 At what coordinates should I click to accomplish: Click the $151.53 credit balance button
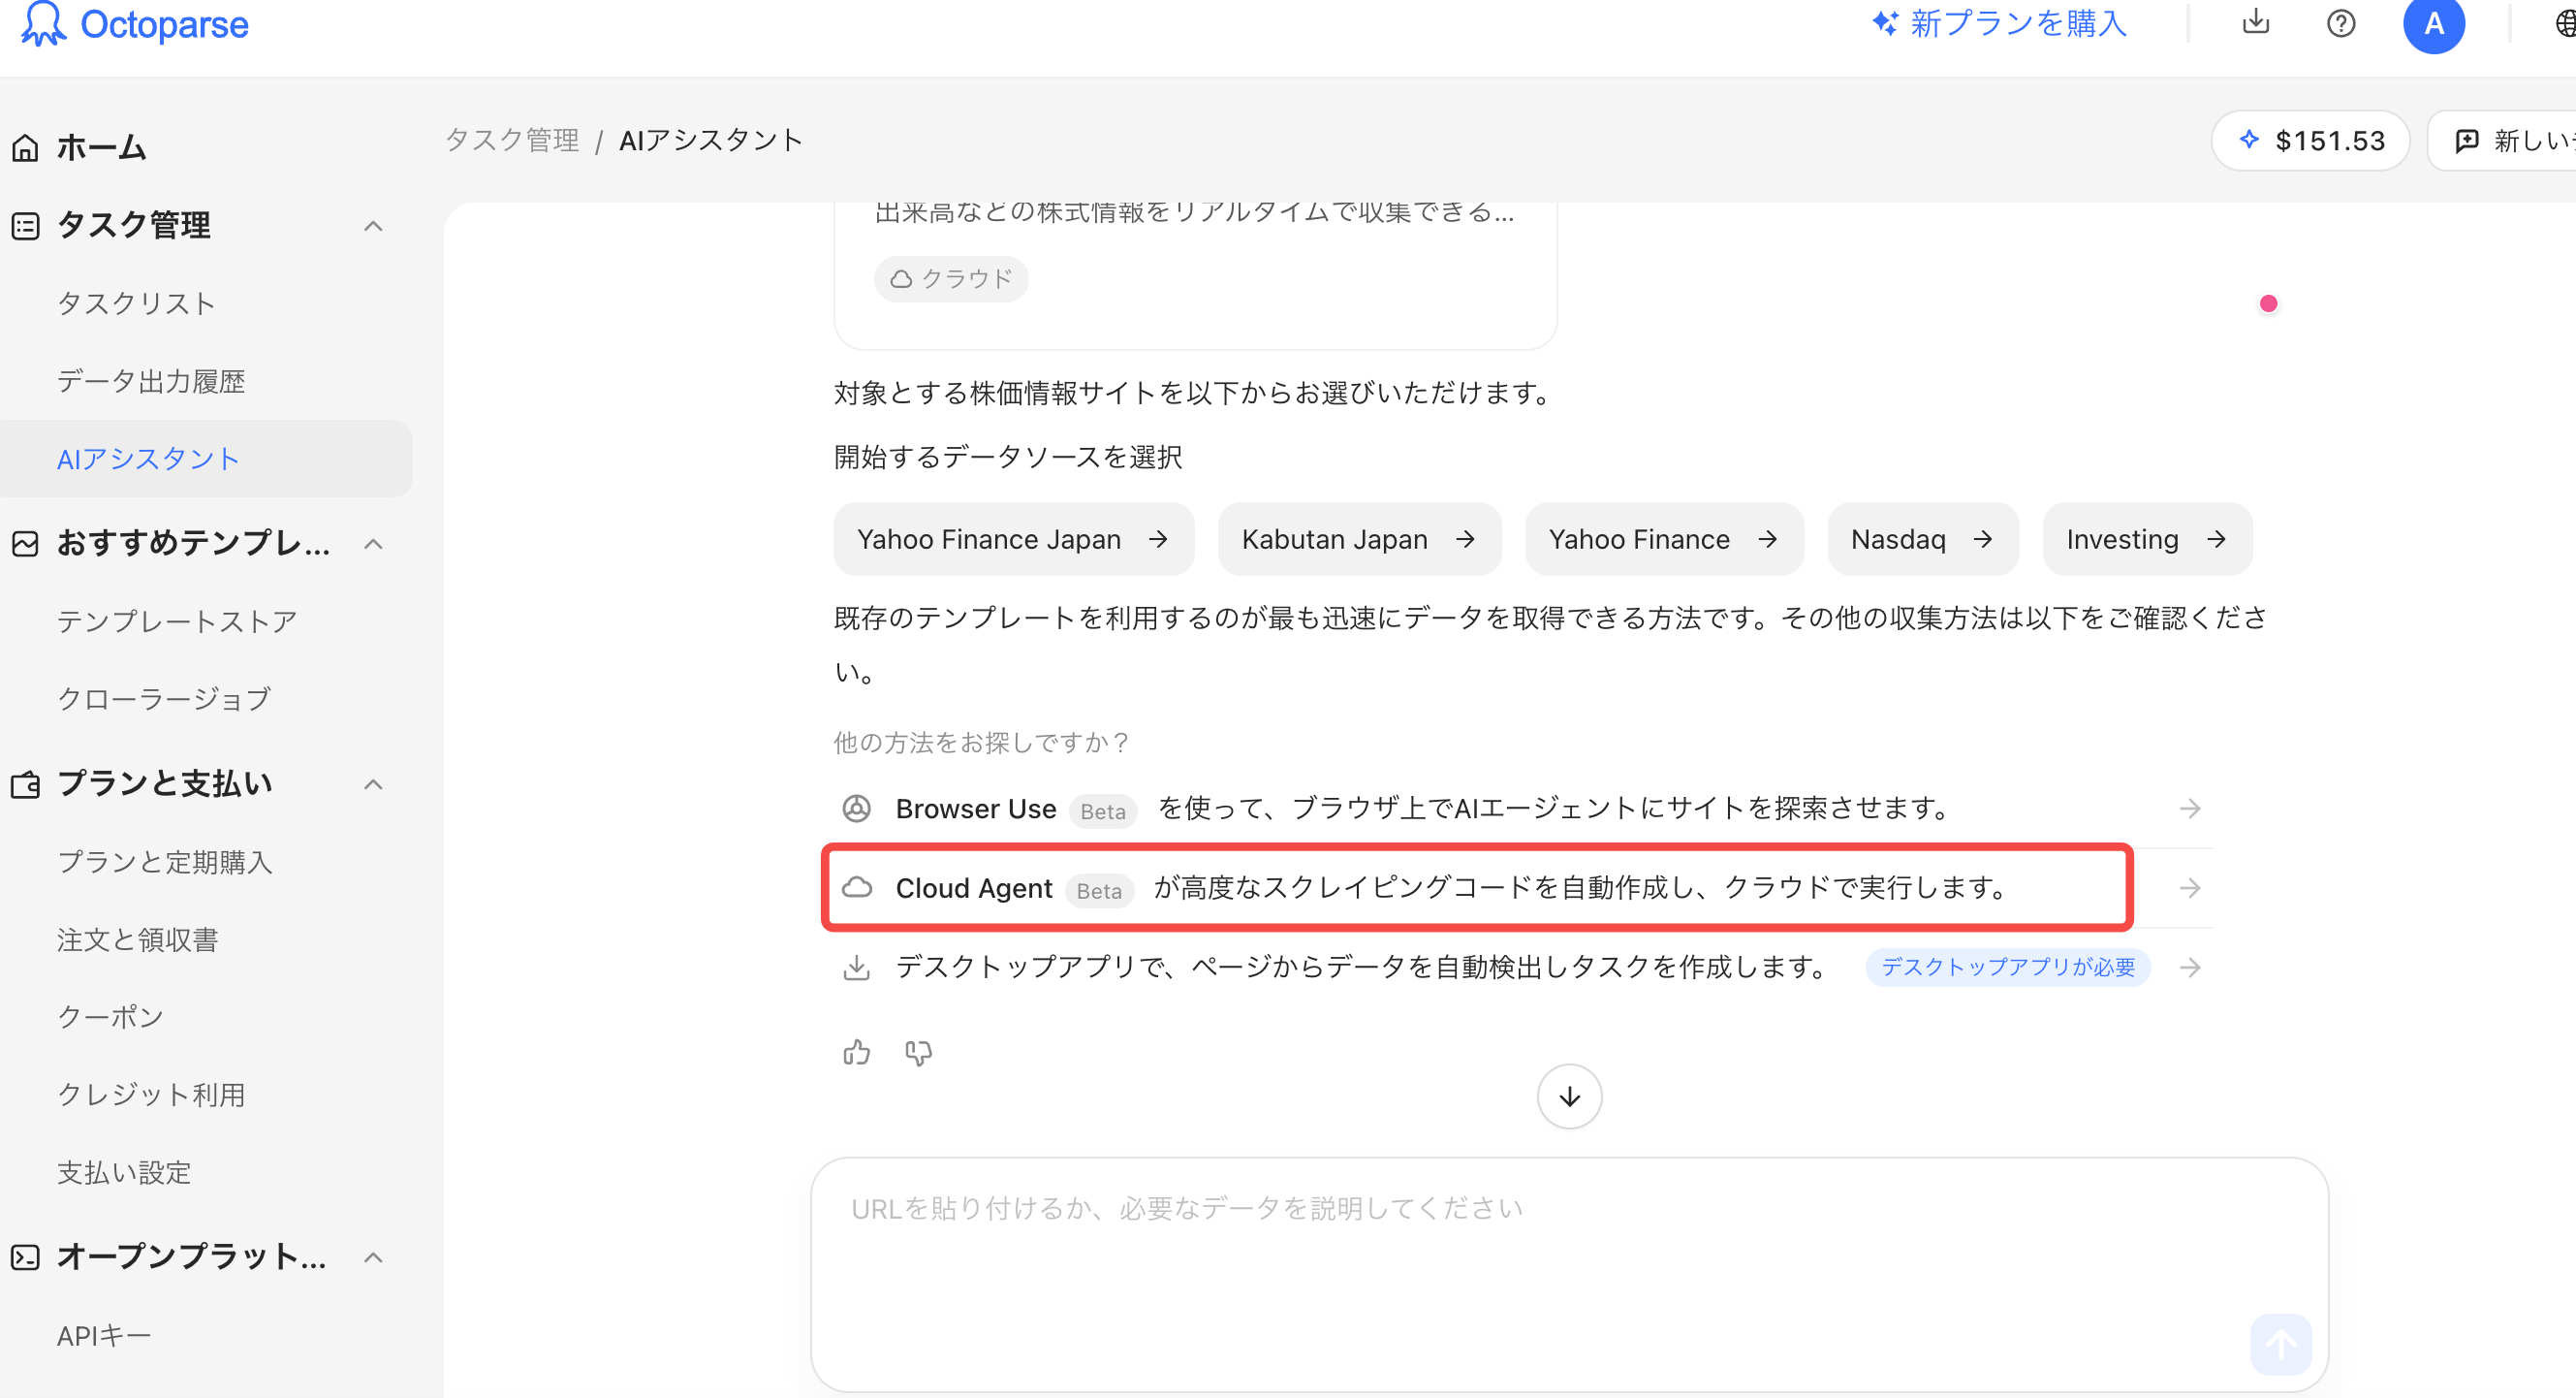[2311, 141]
